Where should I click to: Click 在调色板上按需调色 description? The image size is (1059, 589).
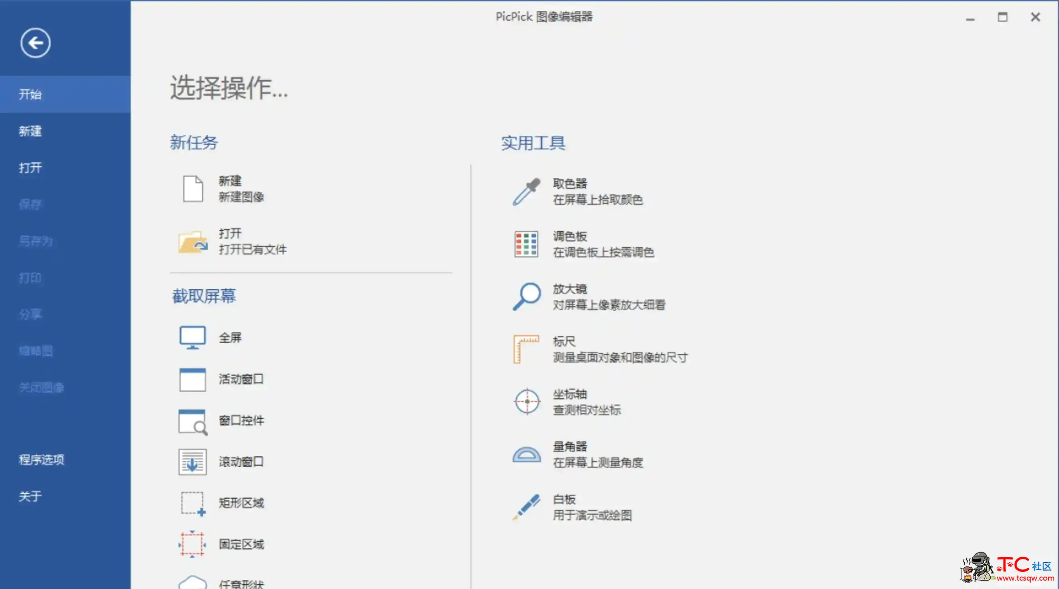tap(603, 253)
